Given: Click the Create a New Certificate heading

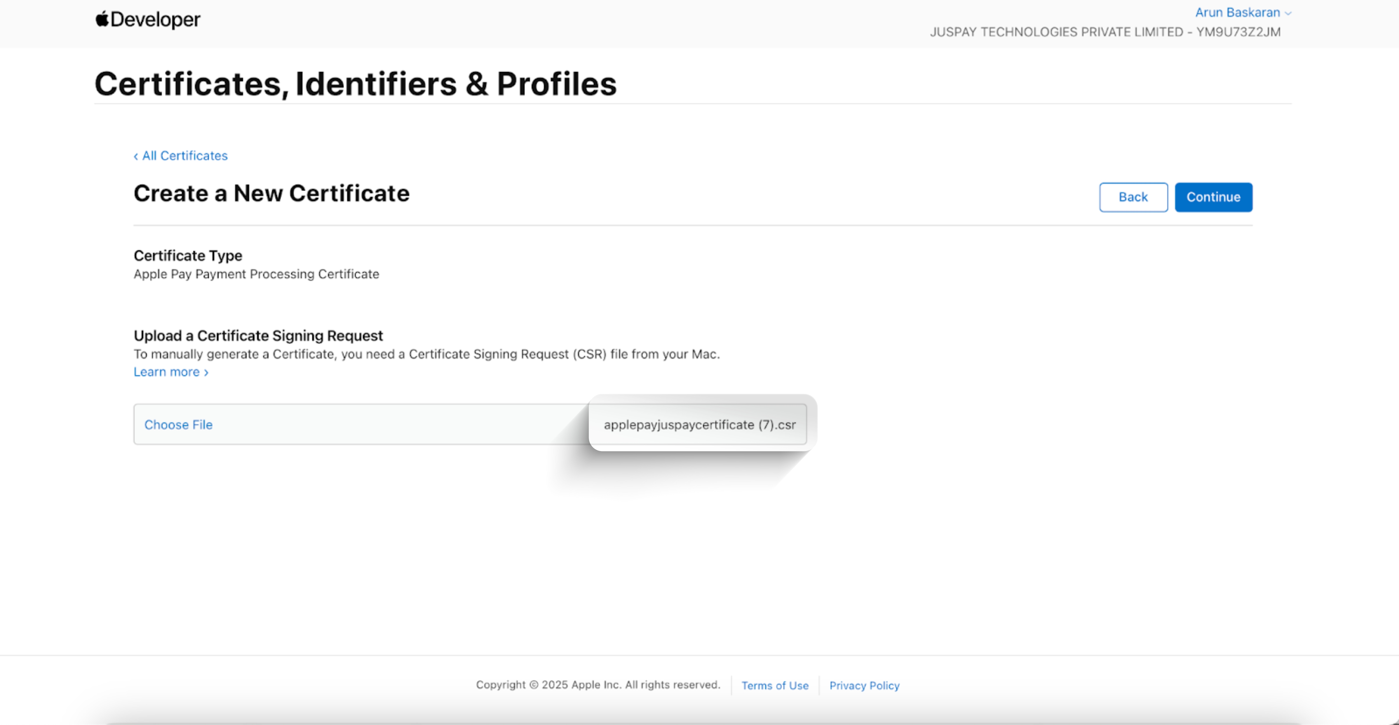Looking at the screenshot, I should [271, 193].
